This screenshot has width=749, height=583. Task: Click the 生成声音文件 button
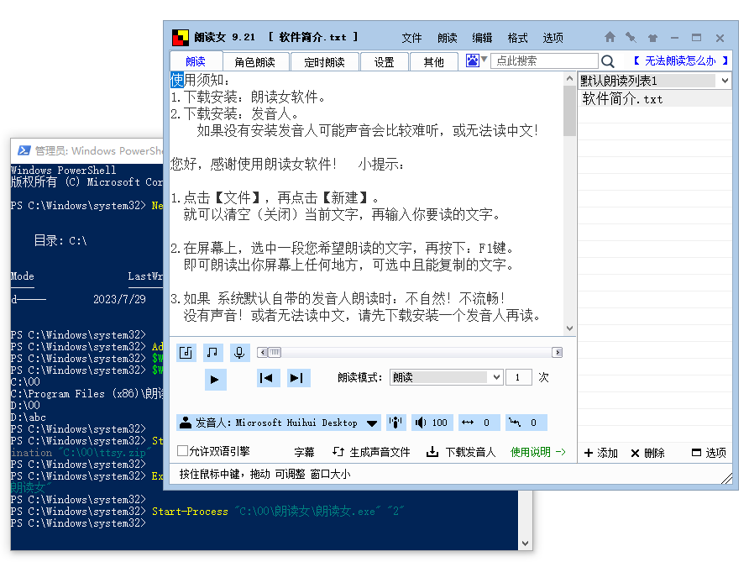tap(371, 452)
